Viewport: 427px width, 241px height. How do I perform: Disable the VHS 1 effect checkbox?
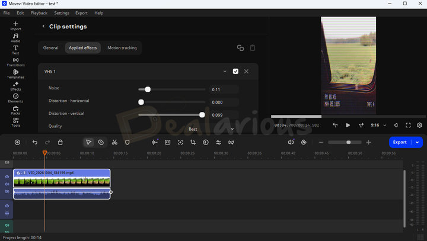coord(235,71)
